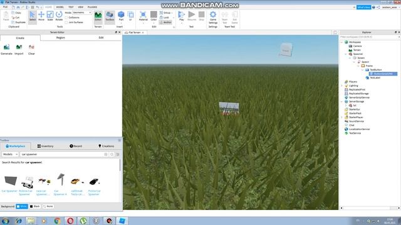Screen dimensions: 401x225
Task: Click Import terrain icon
Action: (x=19, y=49)
